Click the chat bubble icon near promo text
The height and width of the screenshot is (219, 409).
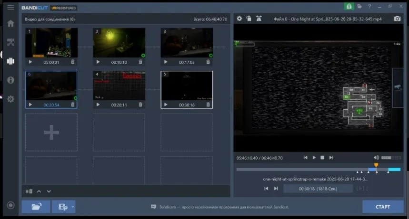tap(154, 207)
